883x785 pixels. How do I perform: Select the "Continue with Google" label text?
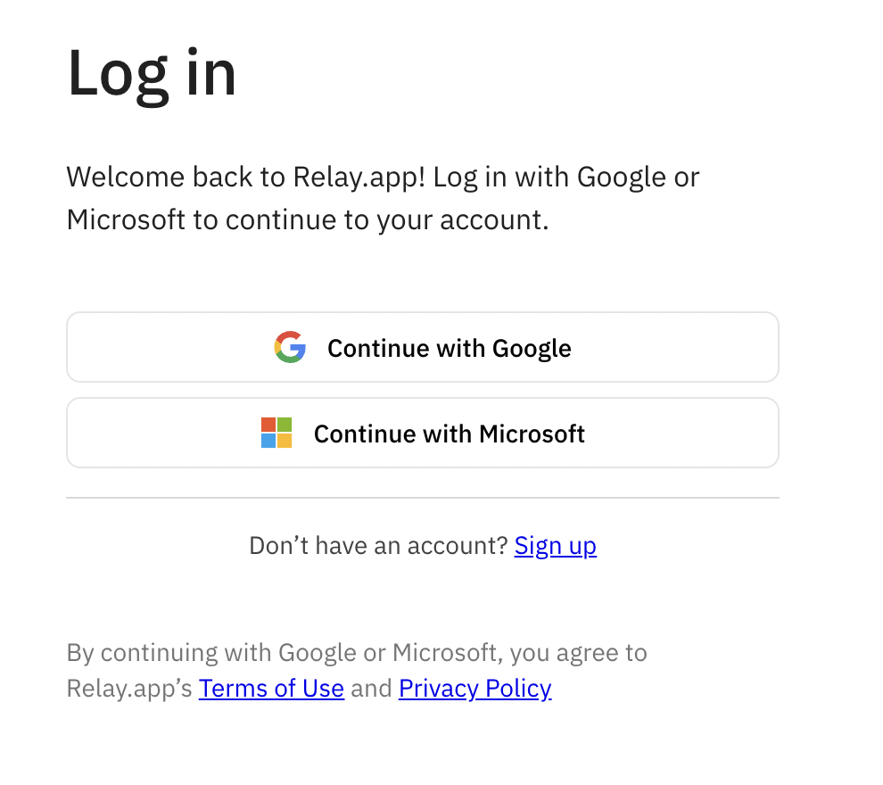coord(449,348)
